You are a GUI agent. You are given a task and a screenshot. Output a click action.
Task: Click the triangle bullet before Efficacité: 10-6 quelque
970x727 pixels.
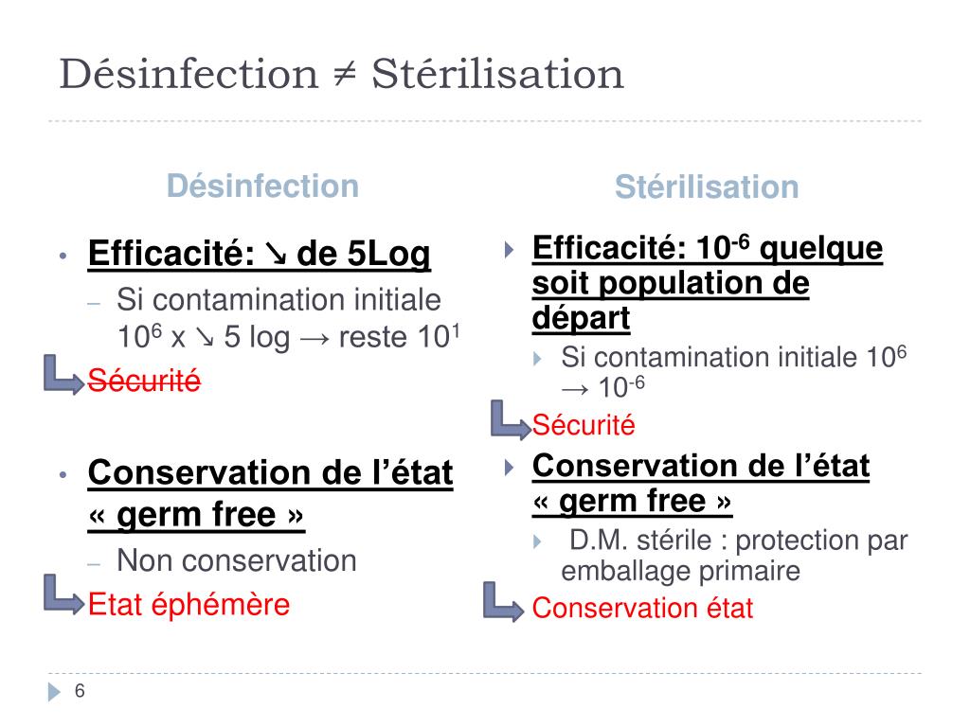509,250
